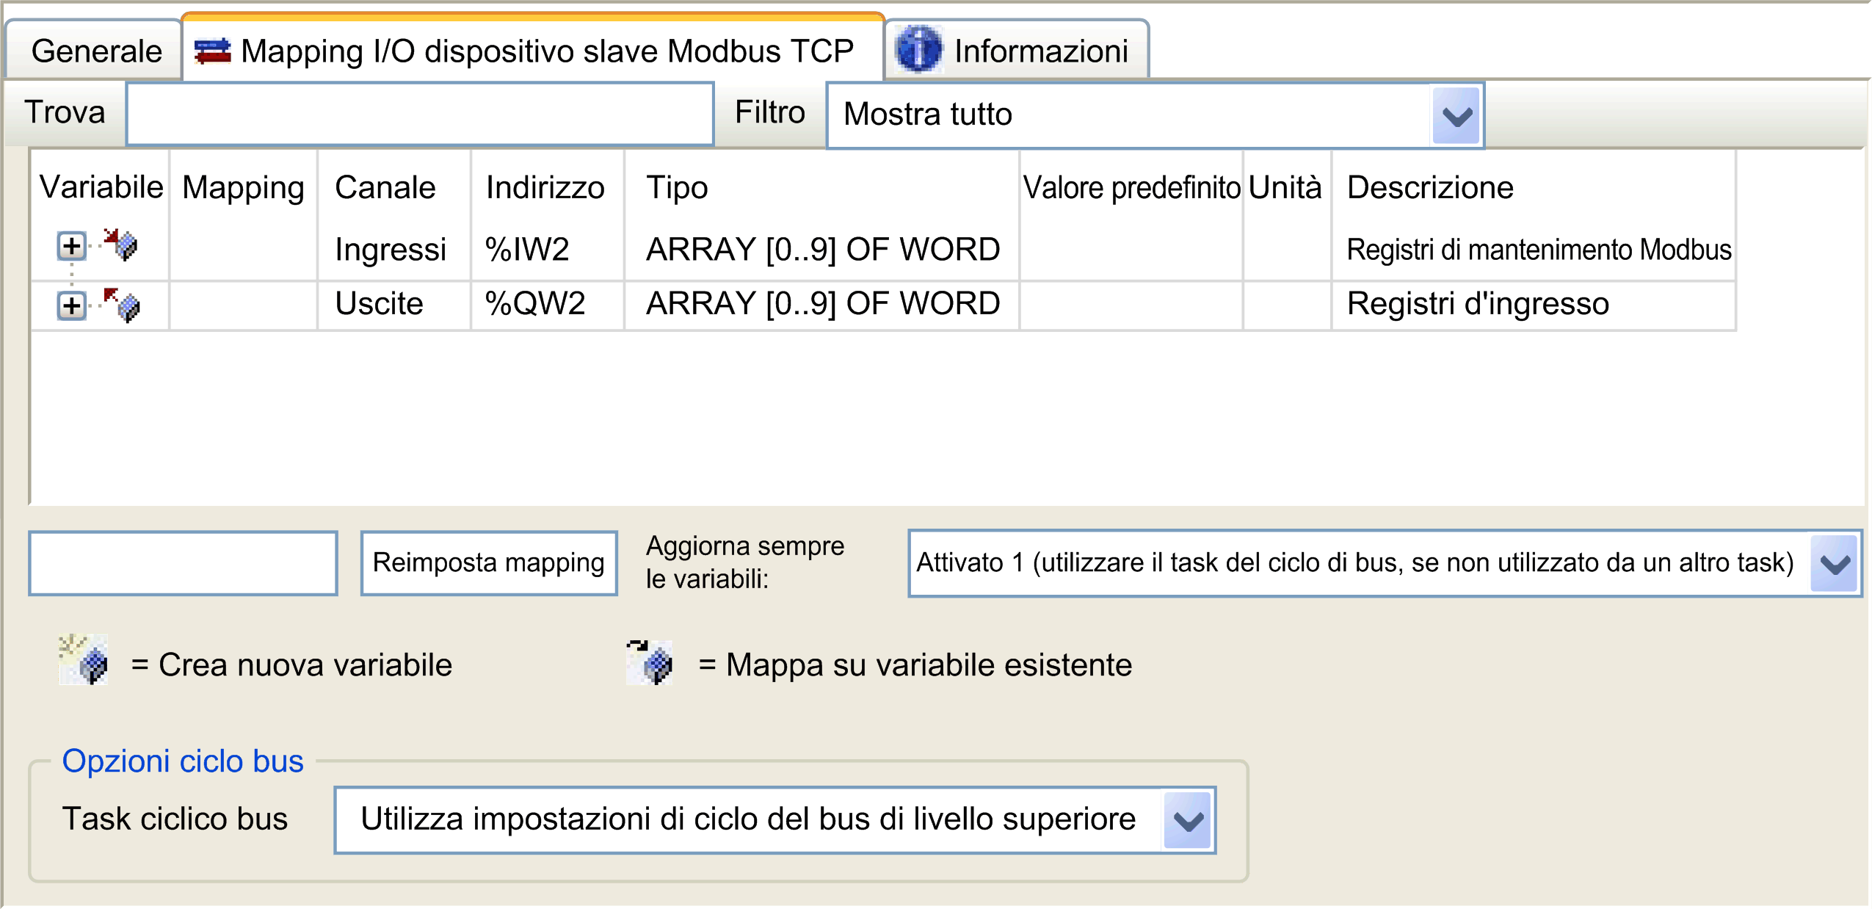Open the Filtro Mostra tutto dropdown
The image size is (1872, 909).
pyautogui.click(x=1456, y=116)
